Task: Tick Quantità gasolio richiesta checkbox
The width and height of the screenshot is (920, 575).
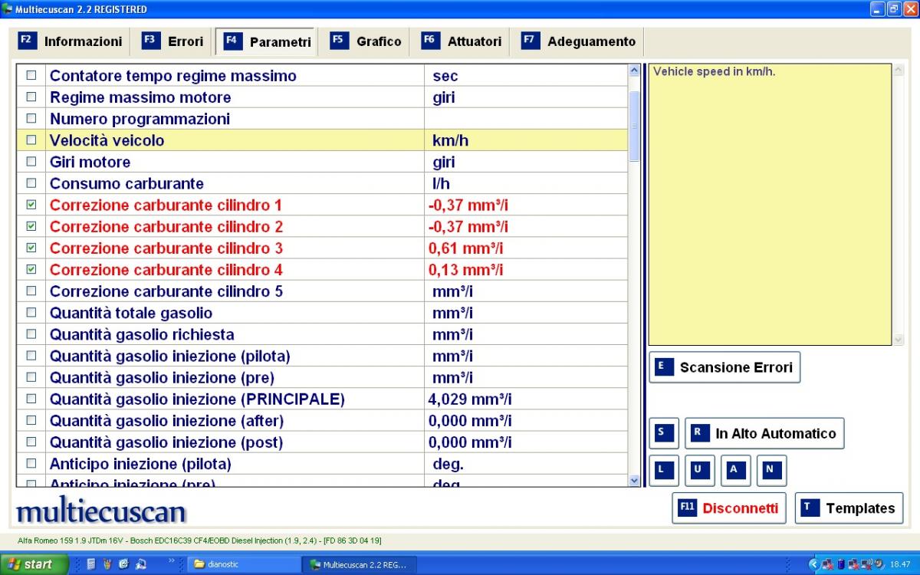Action: [x=31, y=333]
